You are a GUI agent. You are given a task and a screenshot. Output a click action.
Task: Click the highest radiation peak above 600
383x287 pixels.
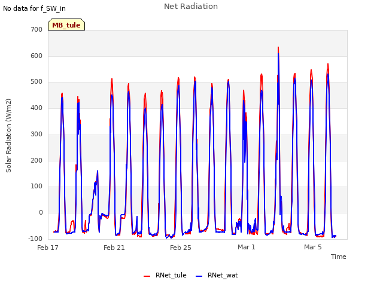coord(278,48)
